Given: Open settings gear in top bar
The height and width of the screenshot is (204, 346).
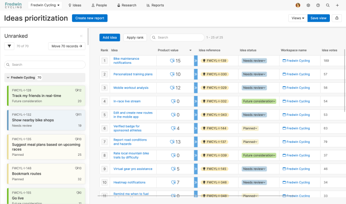Looking at the screenshot, I should (x=308, y=6).
